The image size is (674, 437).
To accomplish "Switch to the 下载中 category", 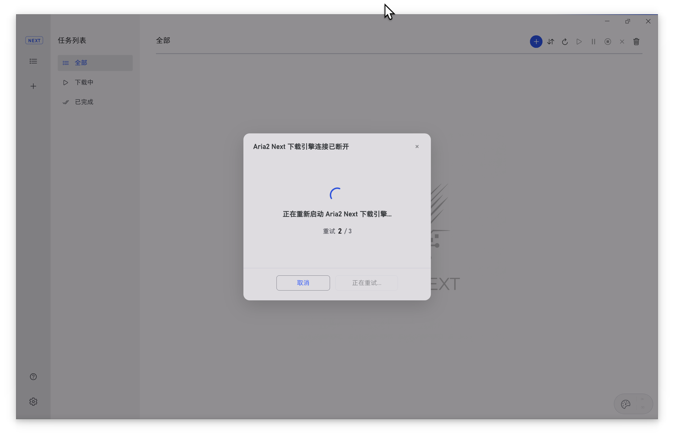I will pos(95,82).
